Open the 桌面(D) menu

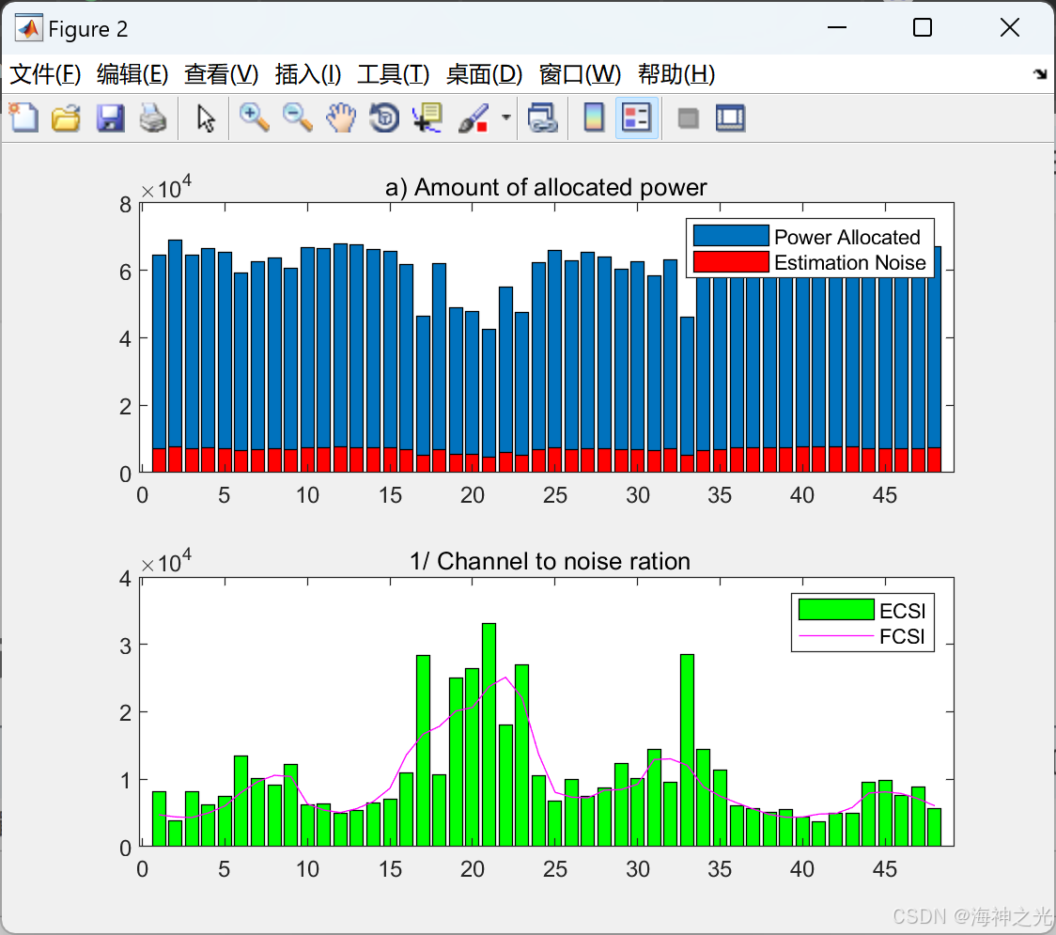coord(484,74)
